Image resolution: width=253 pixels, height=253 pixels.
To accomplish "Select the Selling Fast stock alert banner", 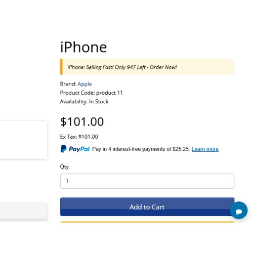I will 147,67.
